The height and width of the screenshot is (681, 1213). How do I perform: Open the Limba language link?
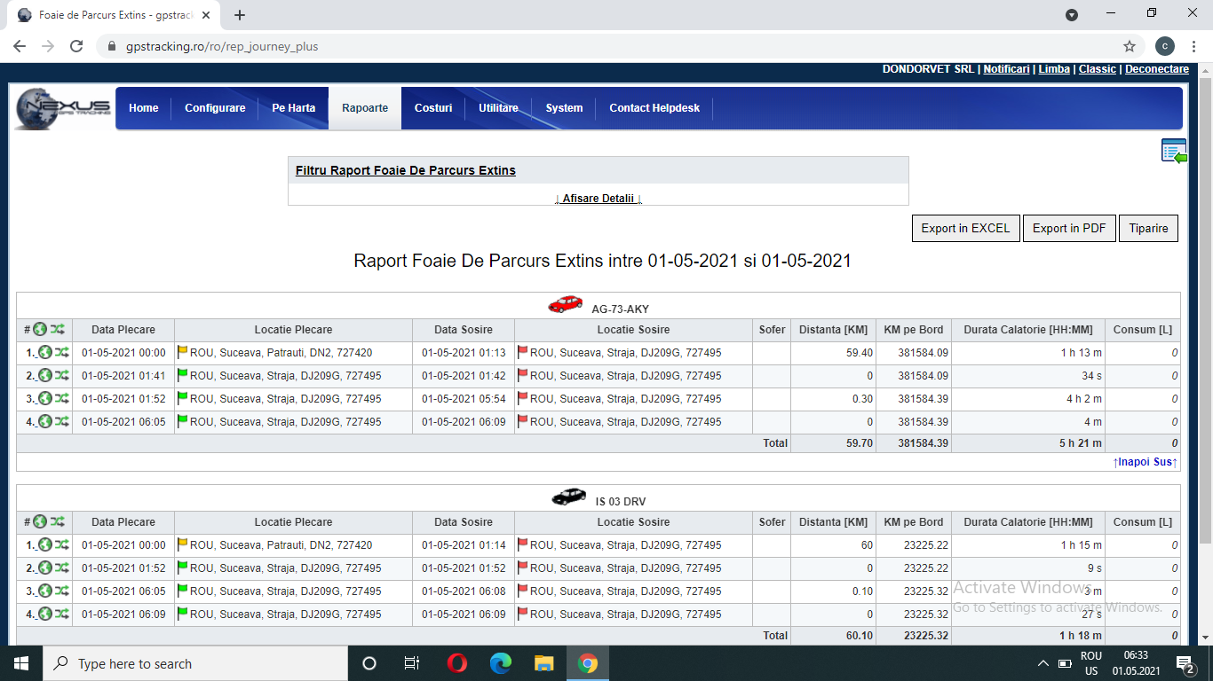(1054, 69)
